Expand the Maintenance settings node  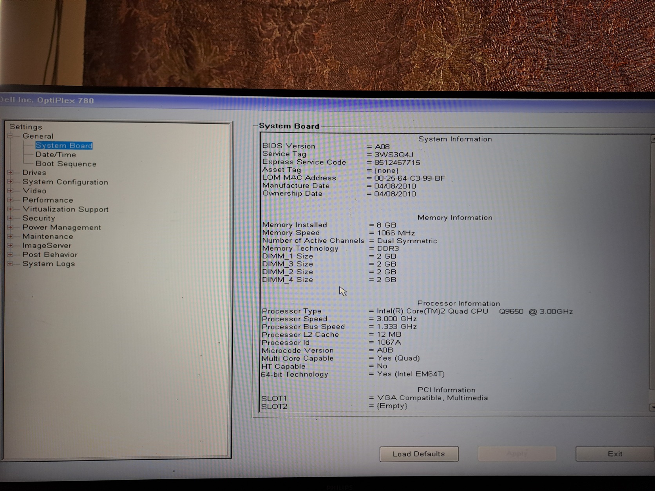click(10, 236)
